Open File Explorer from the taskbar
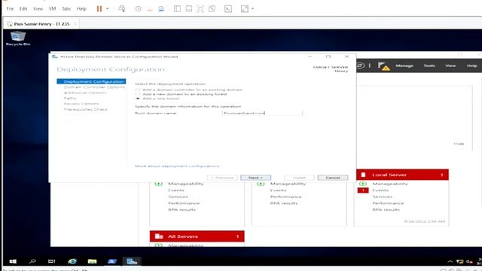Viewport: 482px width, 271px height. tap(92, 261)
